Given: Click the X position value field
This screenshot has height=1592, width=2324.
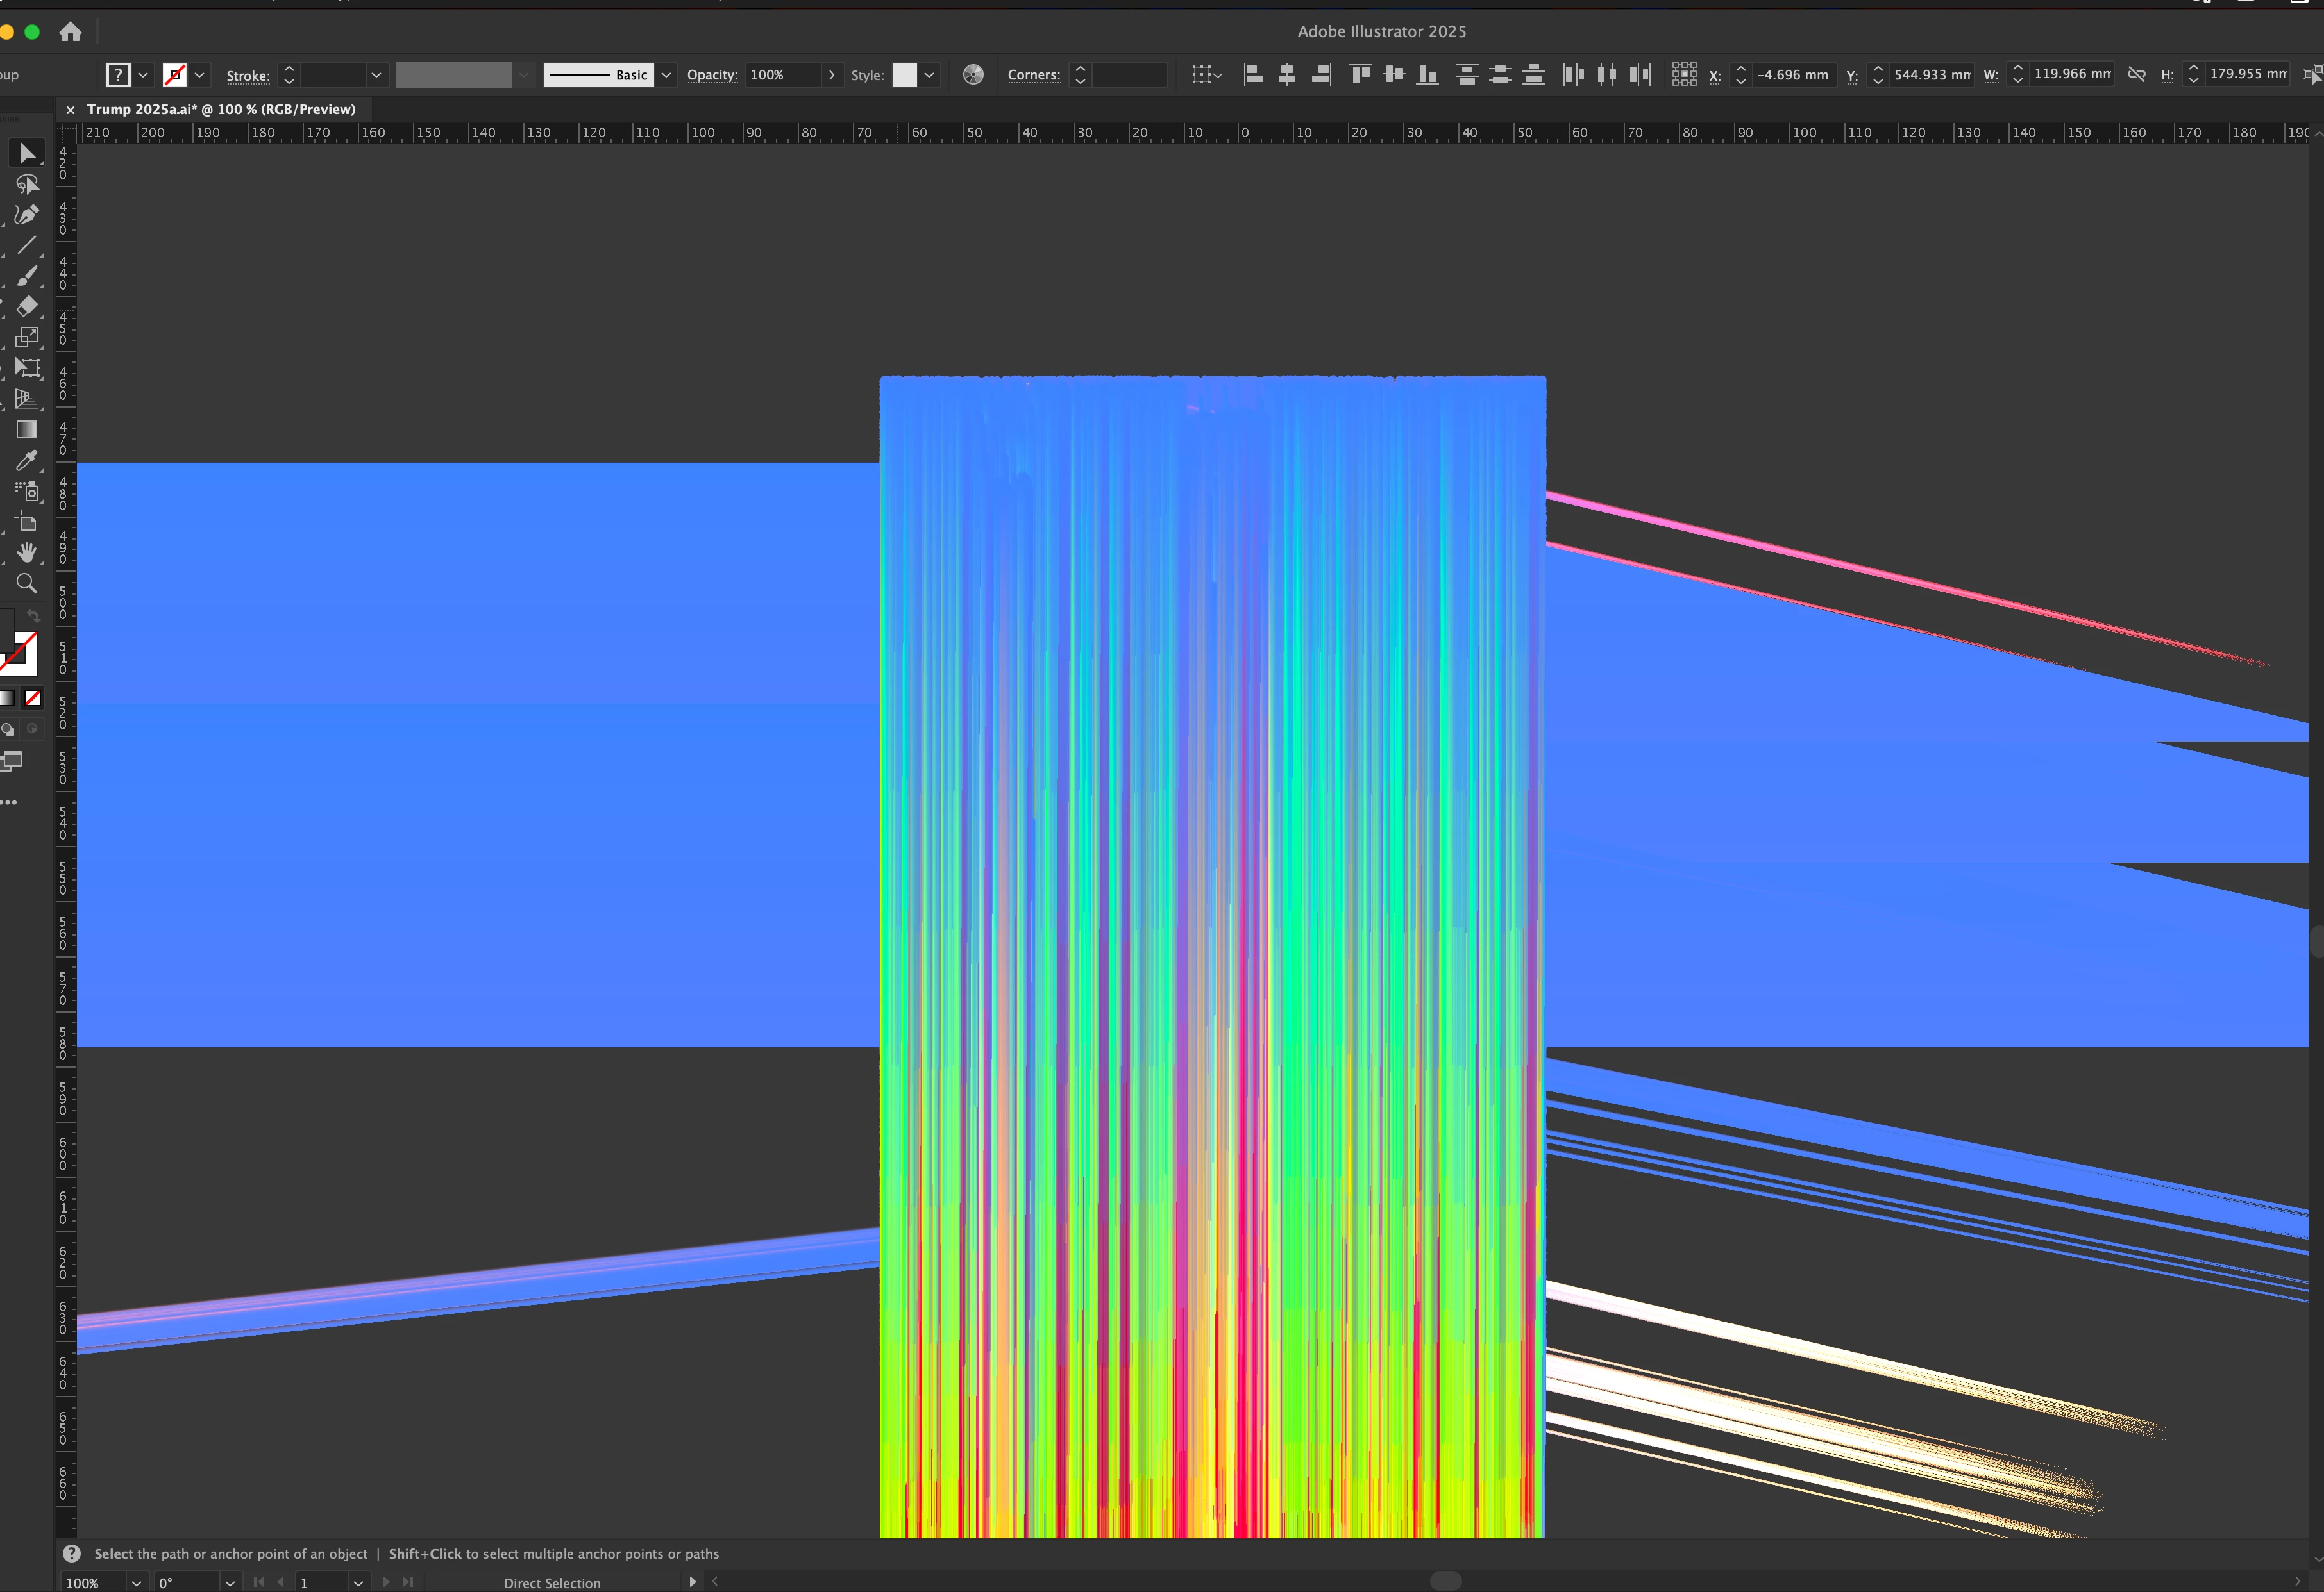Looking at the screenshot, I should pyautogui.click(x=1792, y=75).
